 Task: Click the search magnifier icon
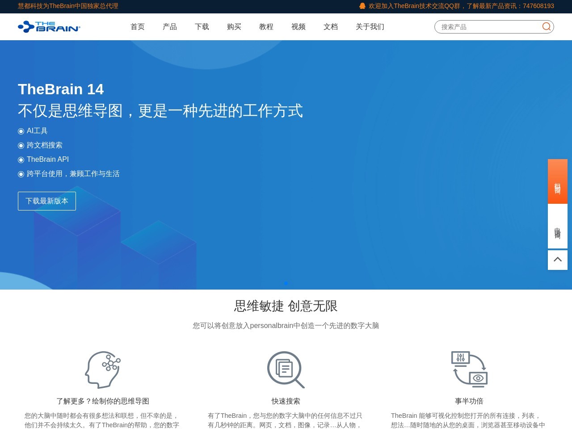coord(546,27)
